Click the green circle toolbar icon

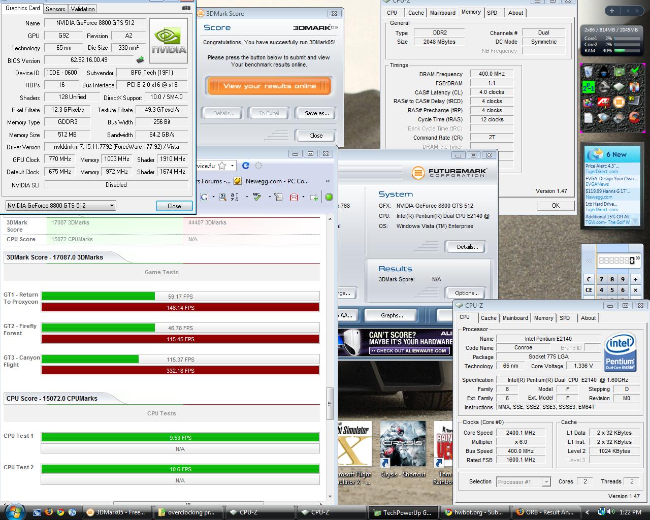tap(329, 197)
